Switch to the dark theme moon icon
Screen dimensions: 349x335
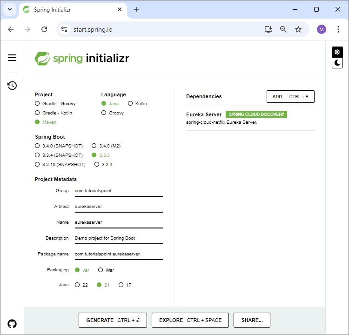[337, 63]
